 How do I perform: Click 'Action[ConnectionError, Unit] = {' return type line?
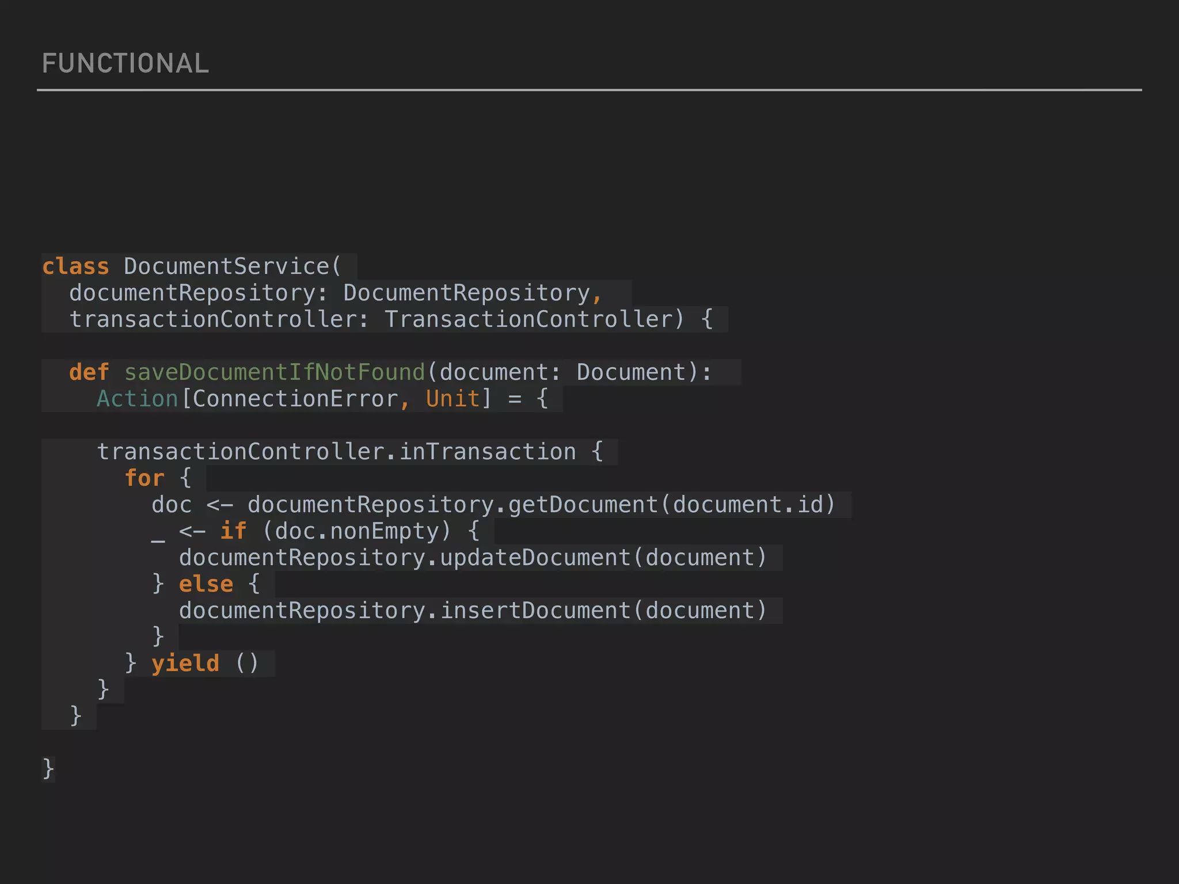point(322,399)
